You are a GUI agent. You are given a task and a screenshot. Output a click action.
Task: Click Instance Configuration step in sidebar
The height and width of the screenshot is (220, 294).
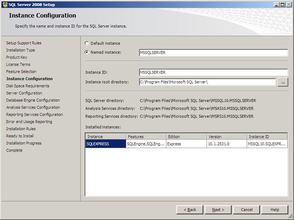point(29,79)
